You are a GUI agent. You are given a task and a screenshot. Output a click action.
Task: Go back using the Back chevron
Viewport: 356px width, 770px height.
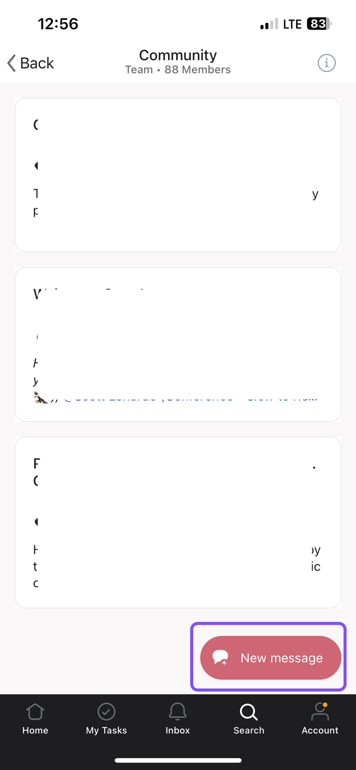12,63
